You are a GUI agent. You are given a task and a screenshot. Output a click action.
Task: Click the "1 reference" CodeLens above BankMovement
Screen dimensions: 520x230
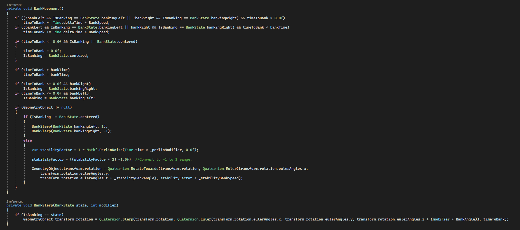point(14,5)
